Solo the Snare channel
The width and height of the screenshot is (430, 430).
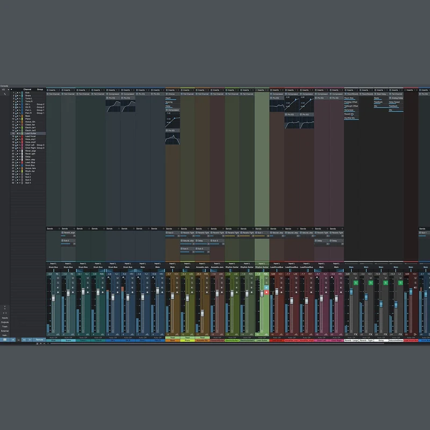tap(73, 283)
